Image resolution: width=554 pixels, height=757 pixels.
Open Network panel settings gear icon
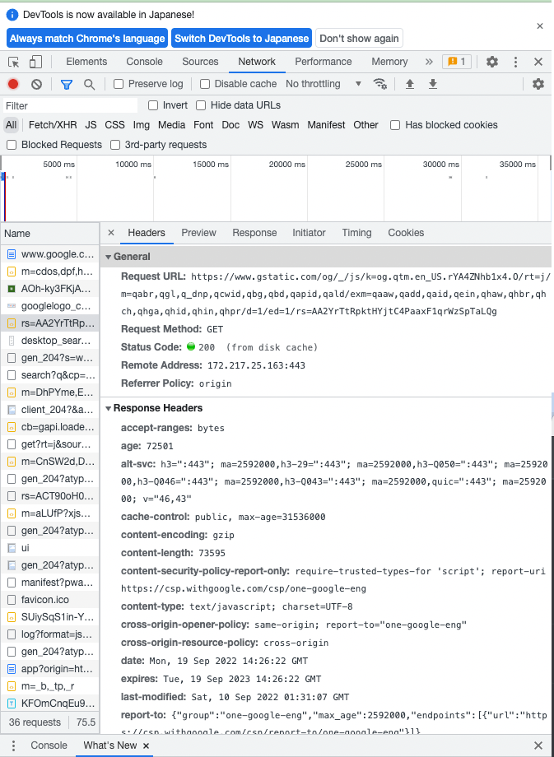tap(538, 84)
